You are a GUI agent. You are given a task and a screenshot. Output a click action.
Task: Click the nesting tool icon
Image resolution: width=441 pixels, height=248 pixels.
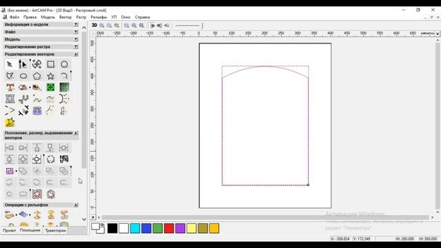tap(64, 159)
